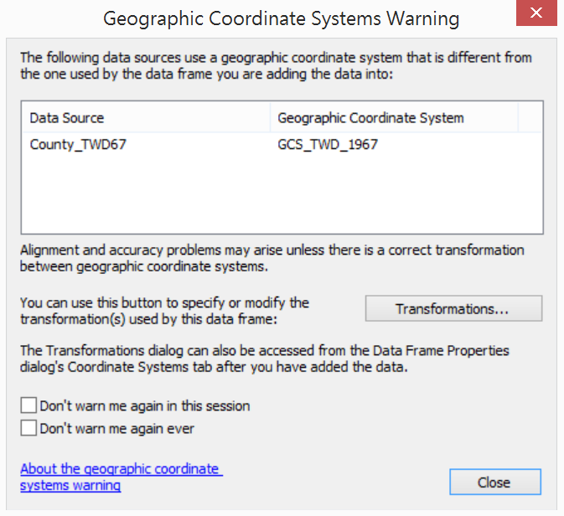Viewport: 564px width, 516px height.
Task: Click the divider between the two column headers
Action: pyautogui.click(x=270, y=118)
